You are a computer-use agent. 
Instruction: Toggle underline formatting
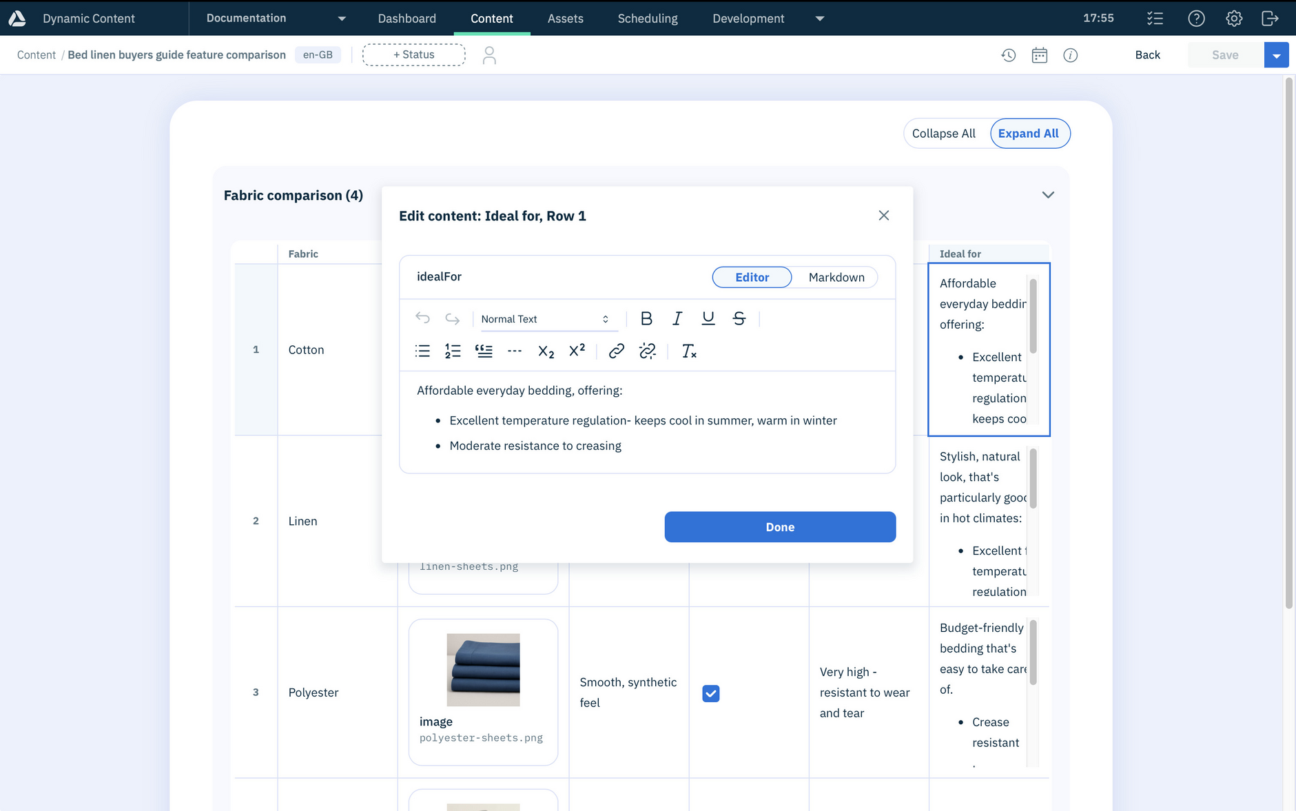[708, 318]
